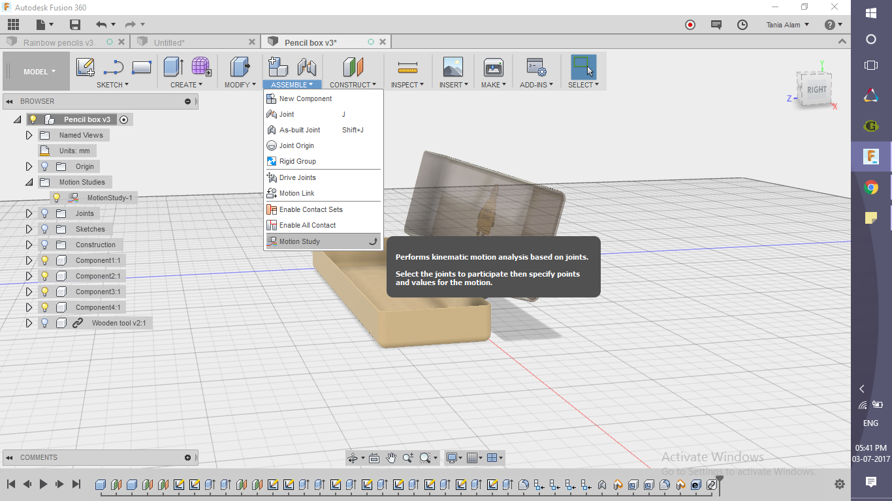Select the Rectangle sketch tool icon
The width and height of the screenshot is (892, 501).
point(142,67)
